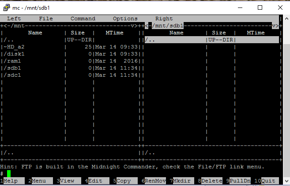Click the left panel Size column header
290x186 pixels.
coord(78,33)
